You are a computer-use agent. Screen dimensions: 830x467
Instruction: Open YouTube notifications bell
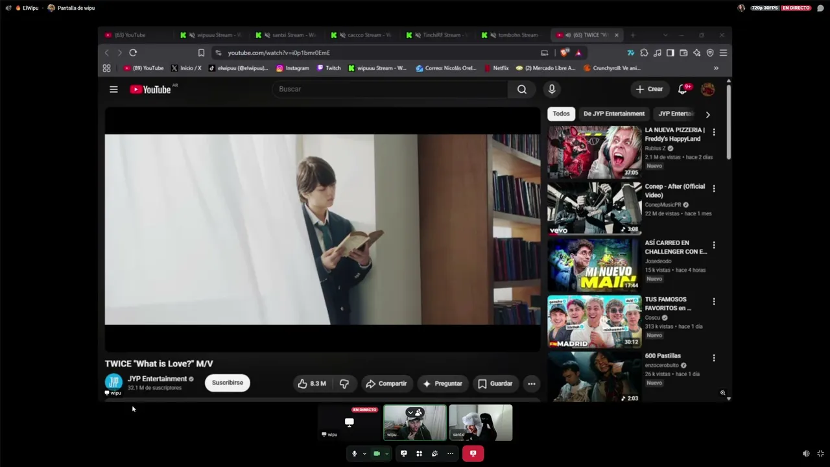pyautogui.click(x=682, y=90)
